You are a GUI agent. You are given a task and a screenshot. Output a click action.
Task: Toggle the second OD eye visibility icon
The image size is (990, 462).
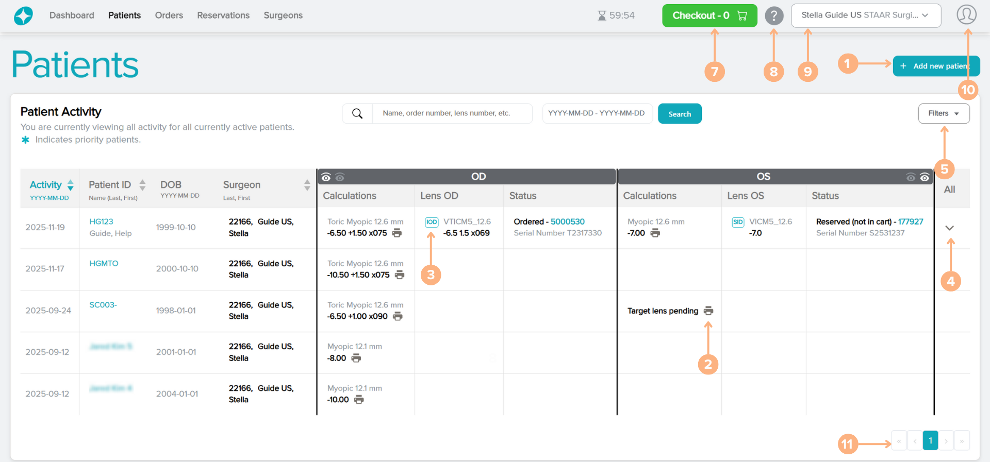click(x=340, y=178)
